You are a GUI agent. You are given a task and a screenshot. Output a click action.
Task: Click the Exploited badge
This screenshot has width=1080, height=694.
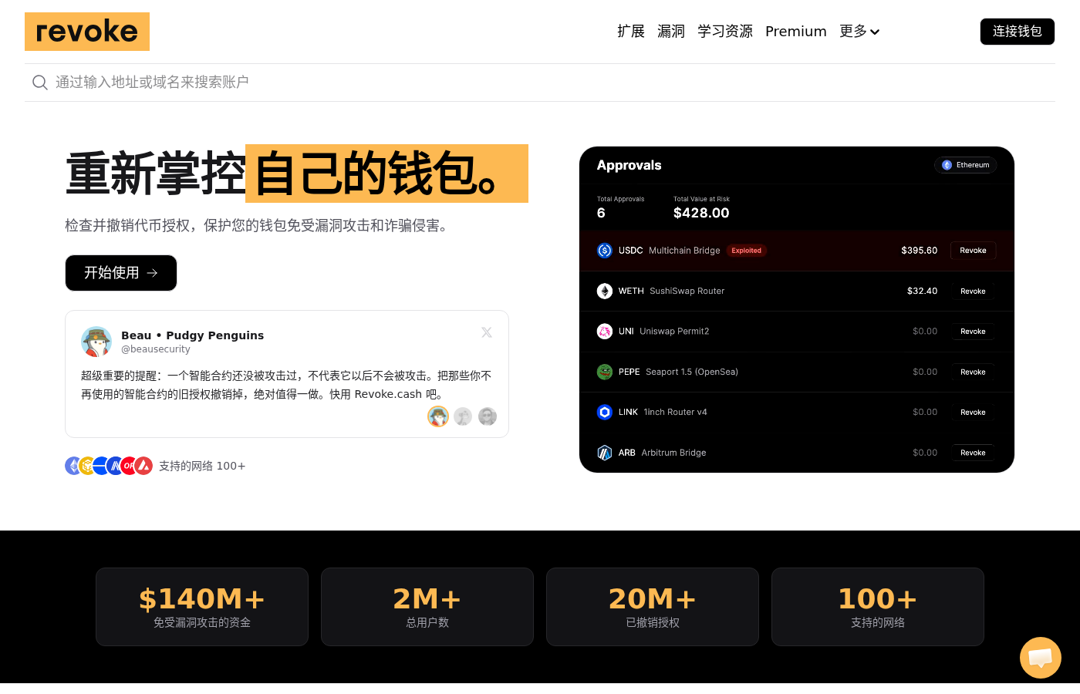tap(746, 251)
